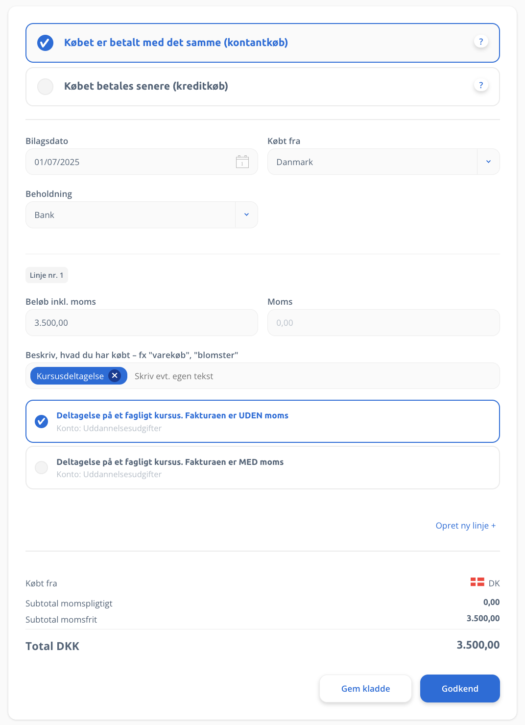
Task: Choose course invoice MED moms option
Action: pos(262,467)
